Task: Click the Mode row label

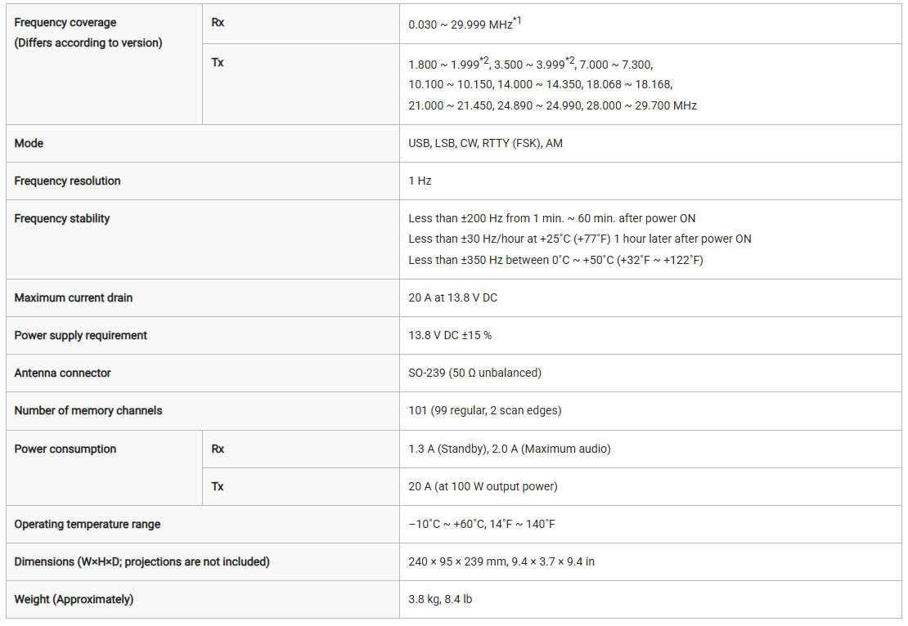Action: (x=29, y=143)
